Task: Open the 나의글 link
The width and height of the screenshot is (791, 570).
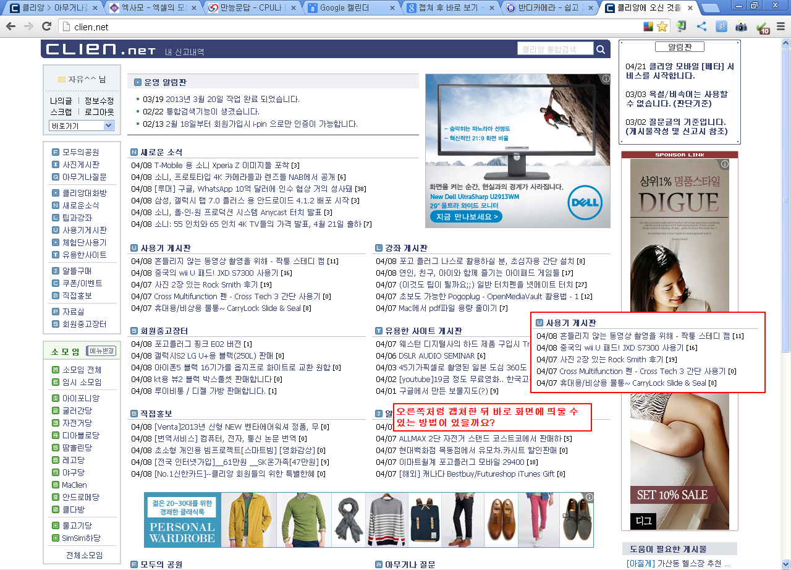Action: (x=61, y=101)
